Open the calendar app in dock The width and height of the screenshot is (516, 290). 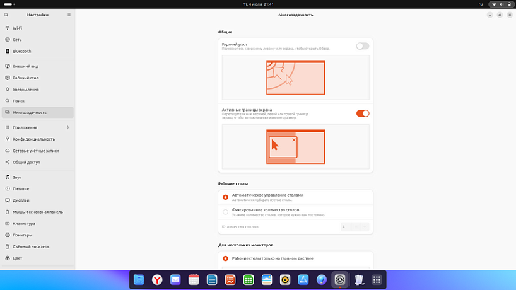[x=194, y=279]
